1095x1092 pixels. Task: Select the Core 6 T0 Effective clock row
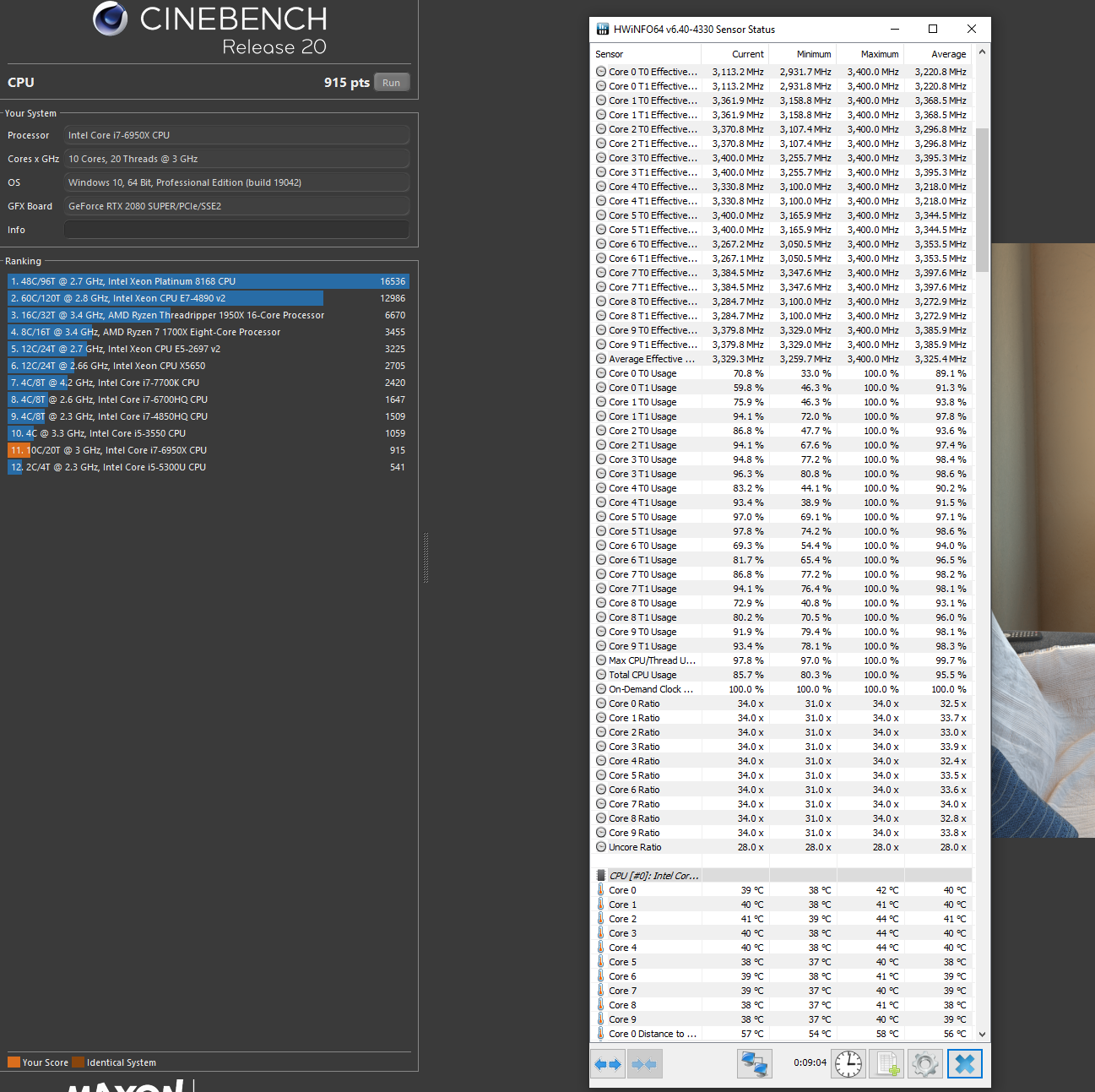pyautogui.click(x=783, y=244)
